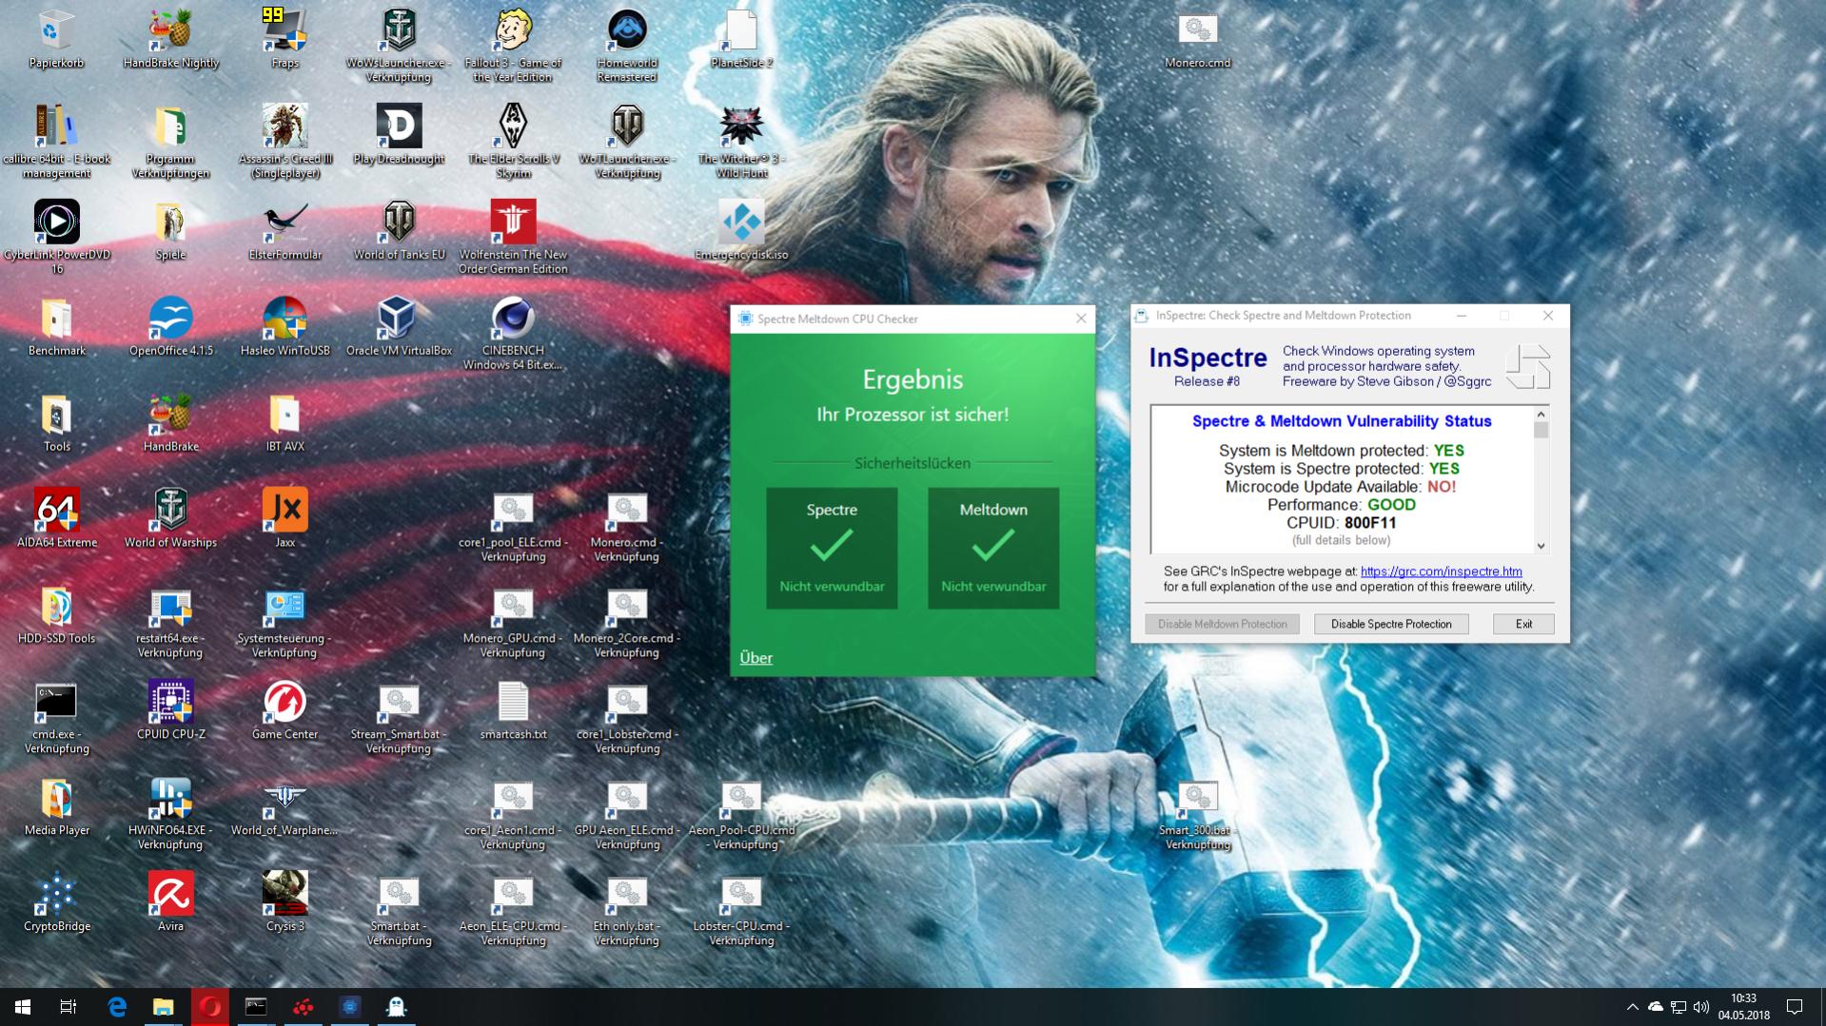
Task: Open the grc.com/inspectre.htm link
Action: click(1441, 571)
